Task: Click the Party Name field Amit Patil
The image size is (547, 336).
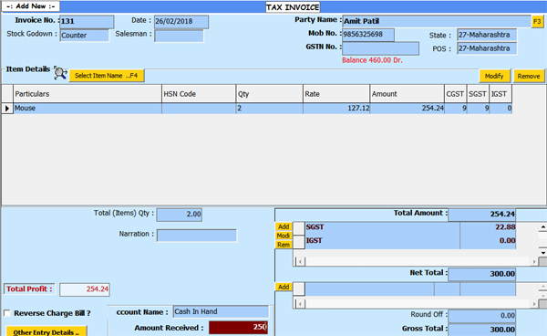Action: (x=437, y=21)
